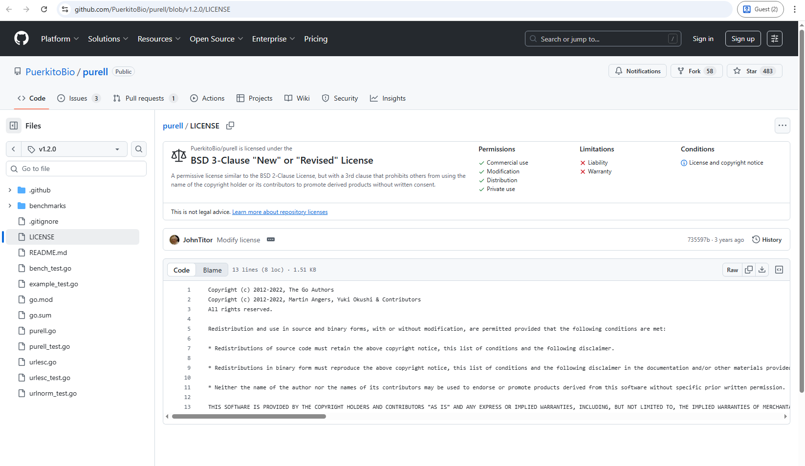
Task: Expand the .github folder
Action: pos(10,190)
